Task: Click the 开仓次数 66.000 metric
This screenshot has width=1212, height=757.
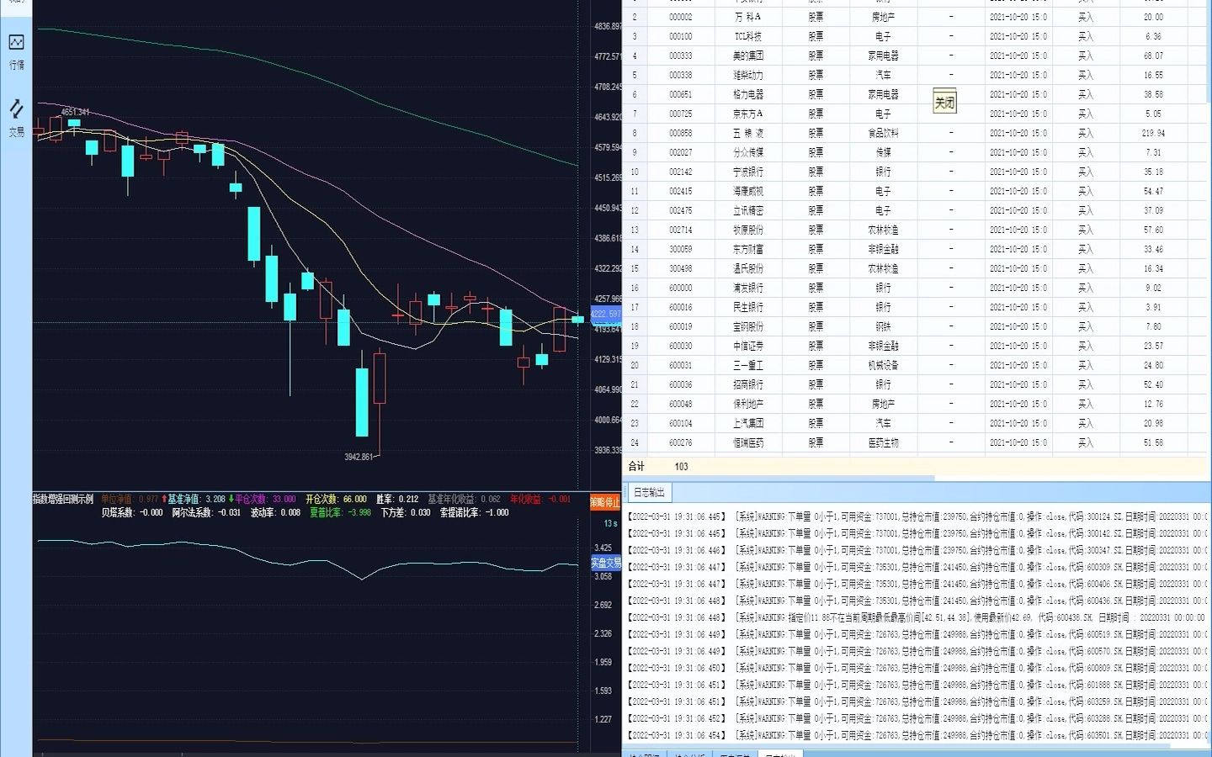Action: (336, 499)
